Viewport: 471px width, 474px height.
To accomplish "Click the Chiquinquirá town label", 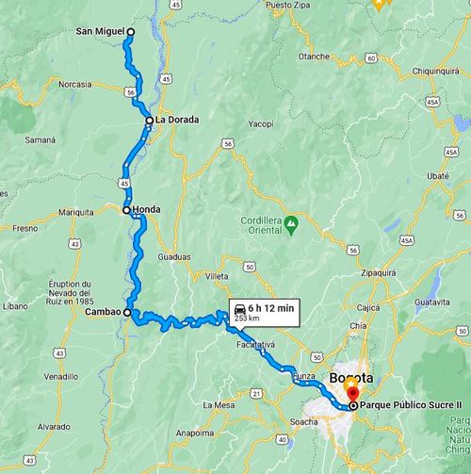I will click(435, 71).
